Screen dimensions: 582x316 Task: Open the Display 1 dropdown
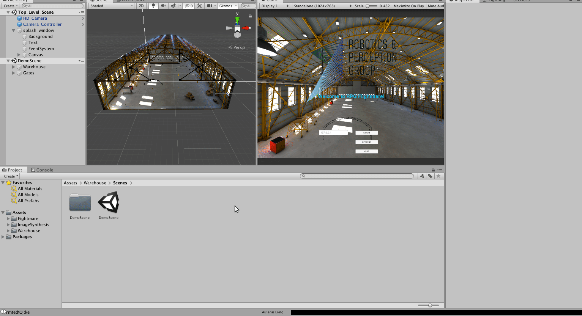[275, 6]
